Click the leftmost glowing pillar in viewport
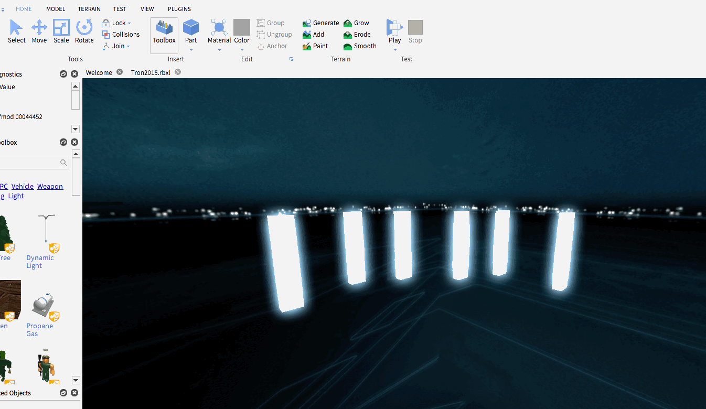 click(285, 262)
